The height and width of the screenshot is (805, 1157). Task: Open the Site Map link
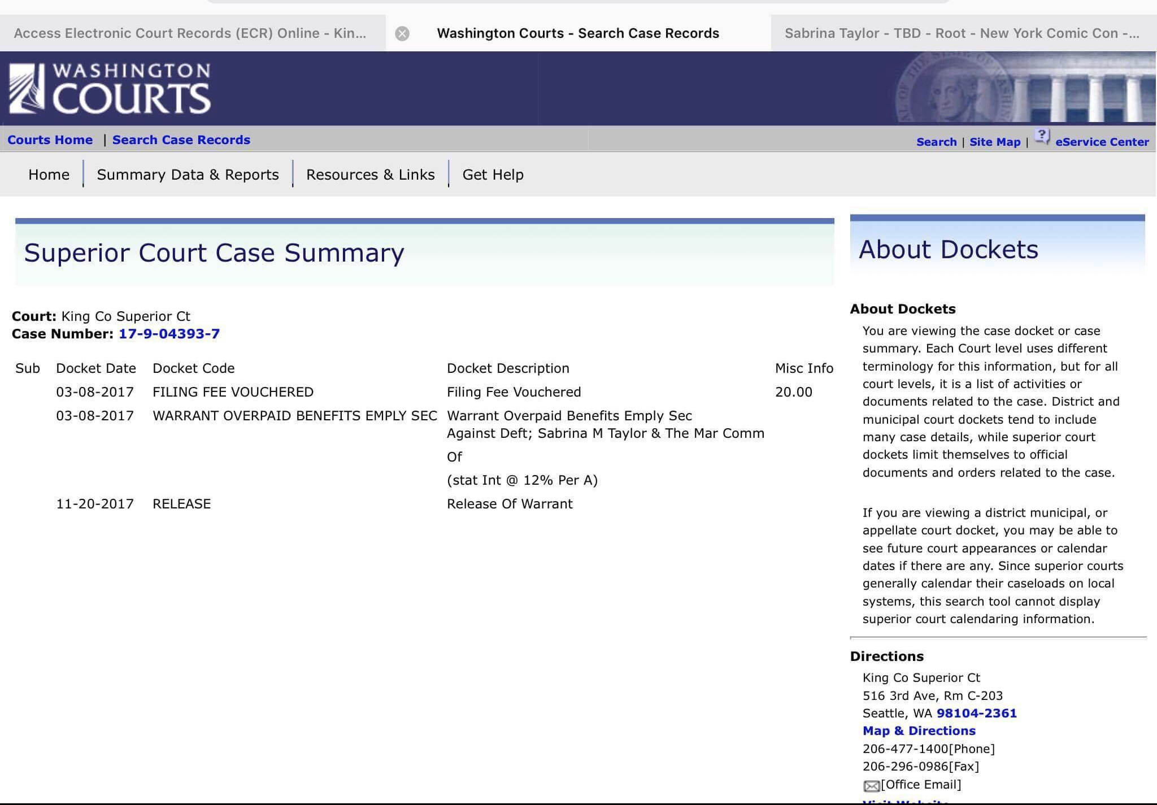[x=994, y=142]
